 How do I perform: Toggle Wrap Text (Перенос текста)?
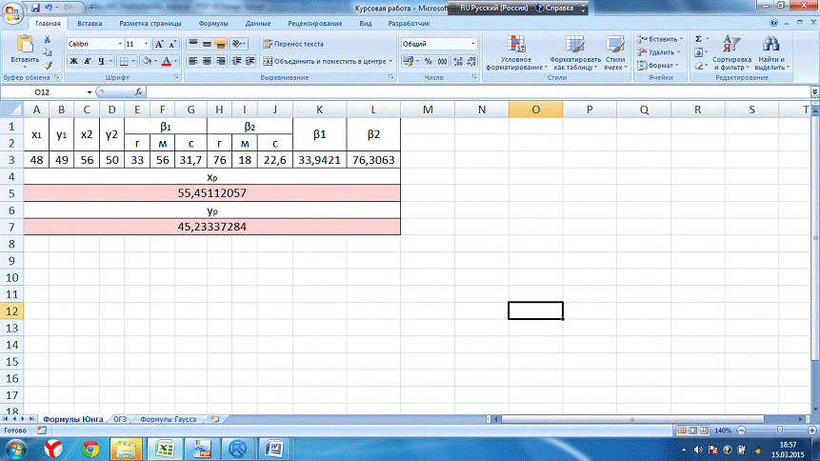click(293, 44)
